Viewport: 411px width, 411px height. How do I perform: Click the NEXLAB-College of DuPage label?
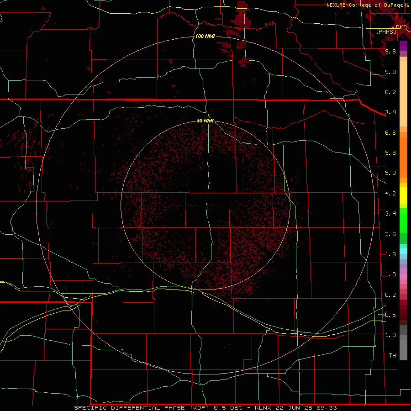click(365, 5)
